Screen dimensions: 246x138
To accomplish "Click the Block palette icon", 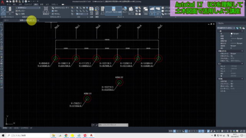I will tap(125, 11).
